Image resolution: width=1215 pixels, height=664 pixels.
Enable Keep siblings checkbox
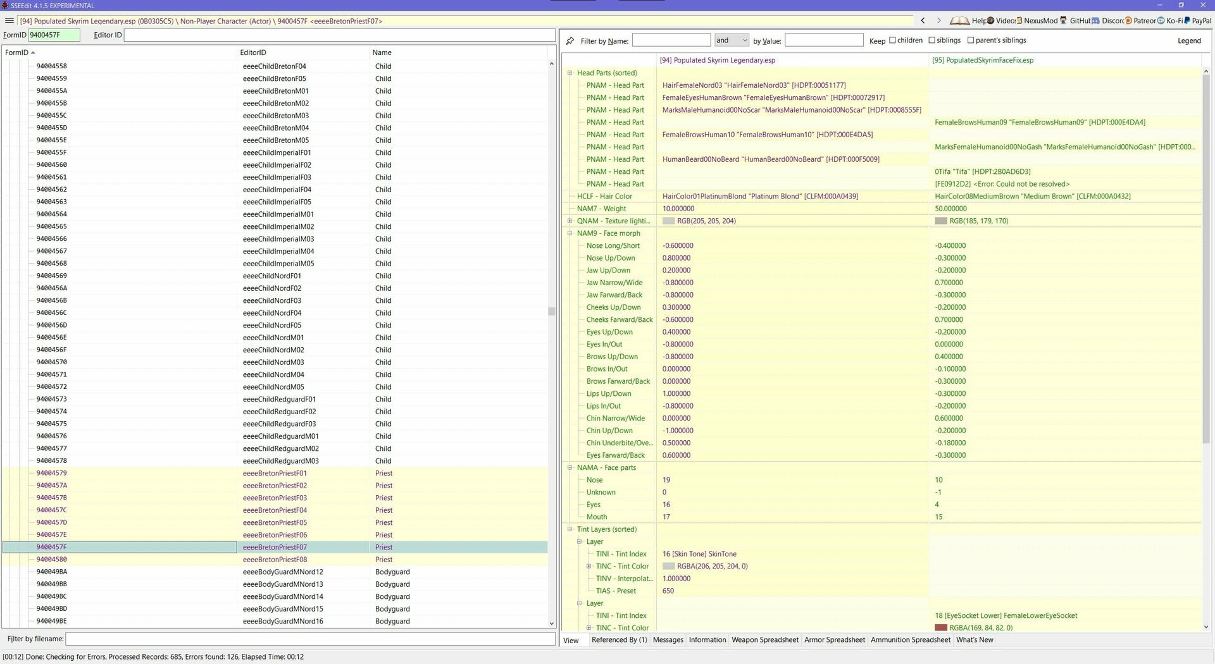(x=931, y=40)
